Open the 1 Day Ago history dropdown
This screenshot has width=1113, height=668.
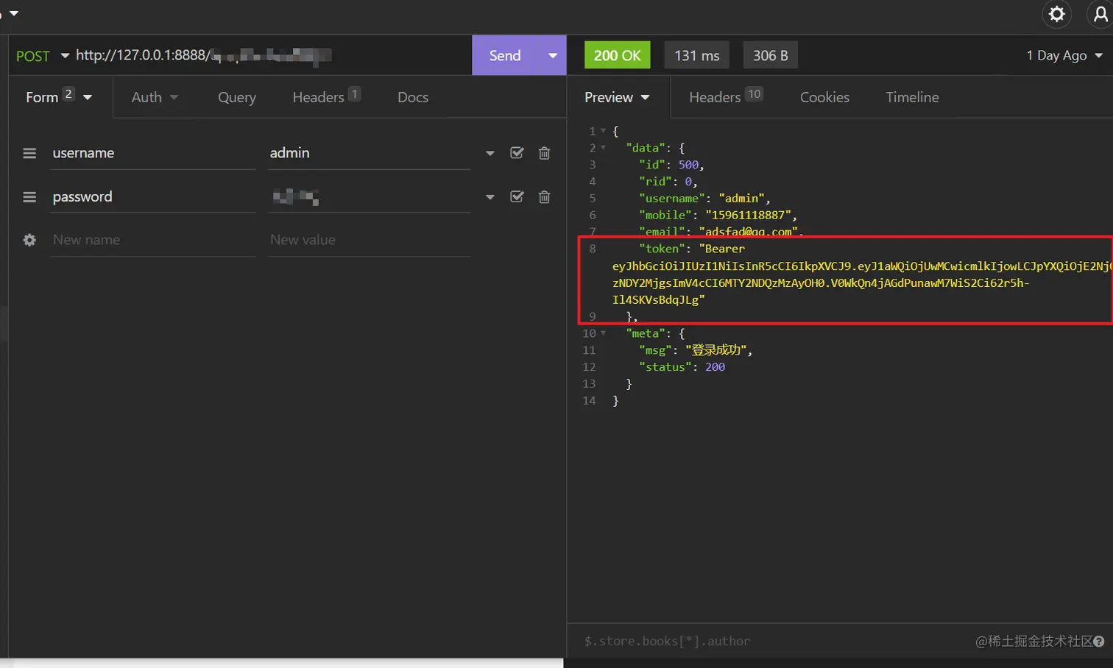[1064, 55]
